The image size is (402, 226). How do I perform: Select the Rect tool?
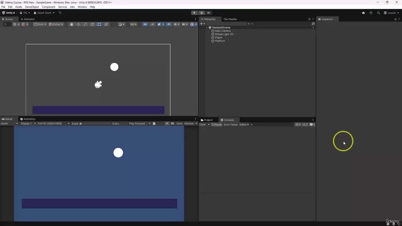99,24
